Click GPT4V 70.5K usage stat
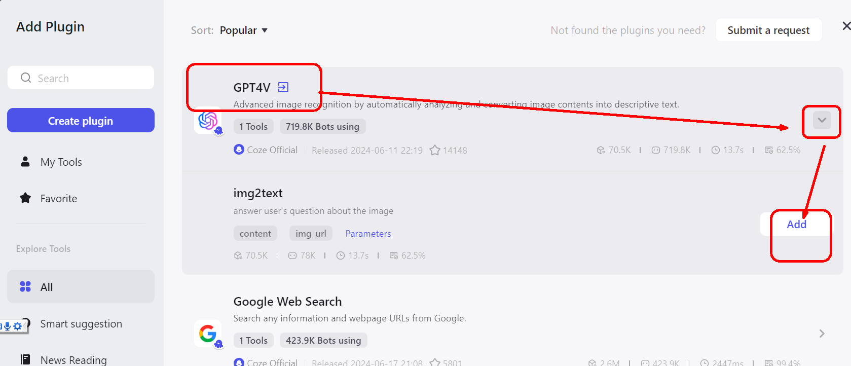This screenshot has width=851, height=366. (614, 150)
